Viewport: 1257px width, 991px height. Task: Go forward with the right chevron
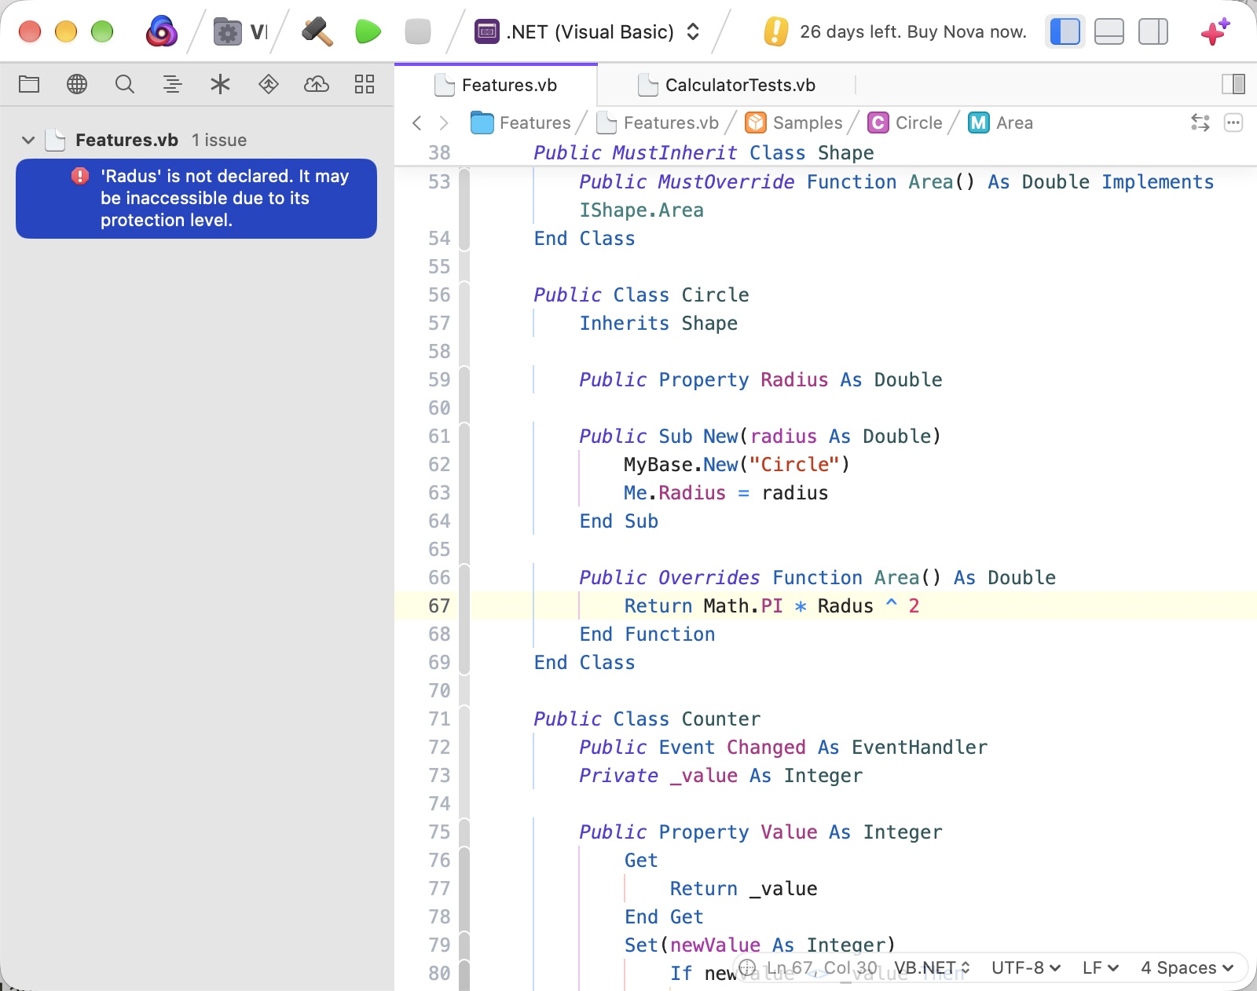point(444,123)
